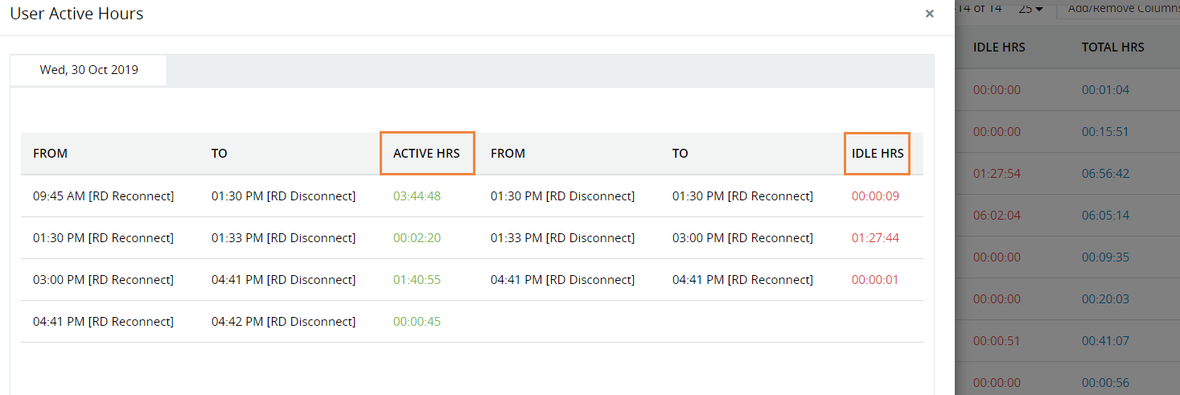This screenshot has width=1180, height=395.
Task: Select idle duration 01:27:44 in dialog
Action: click(875, 238)
